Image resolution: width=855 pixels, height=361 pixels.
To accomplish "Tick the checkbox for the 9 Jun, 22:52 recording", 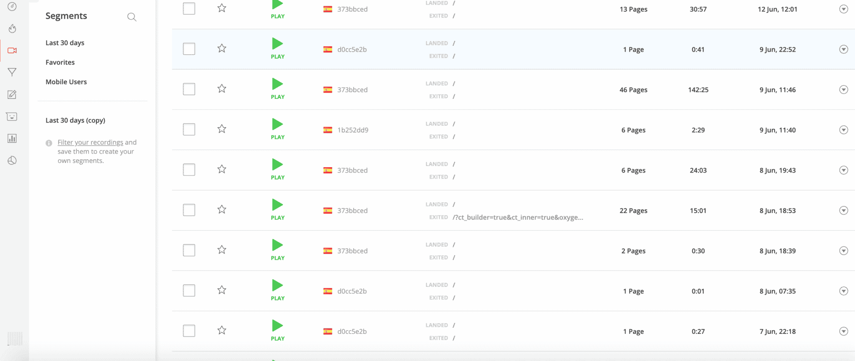I will pos(189,49).
